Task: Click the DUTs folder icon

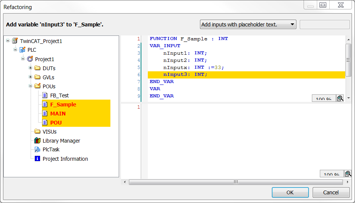Action: pyautogui.click(x=37, y=68)
